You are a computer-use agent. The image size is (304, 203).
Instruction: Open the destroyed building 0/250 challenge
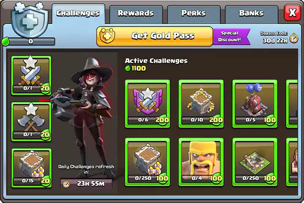tap(255, 162)
